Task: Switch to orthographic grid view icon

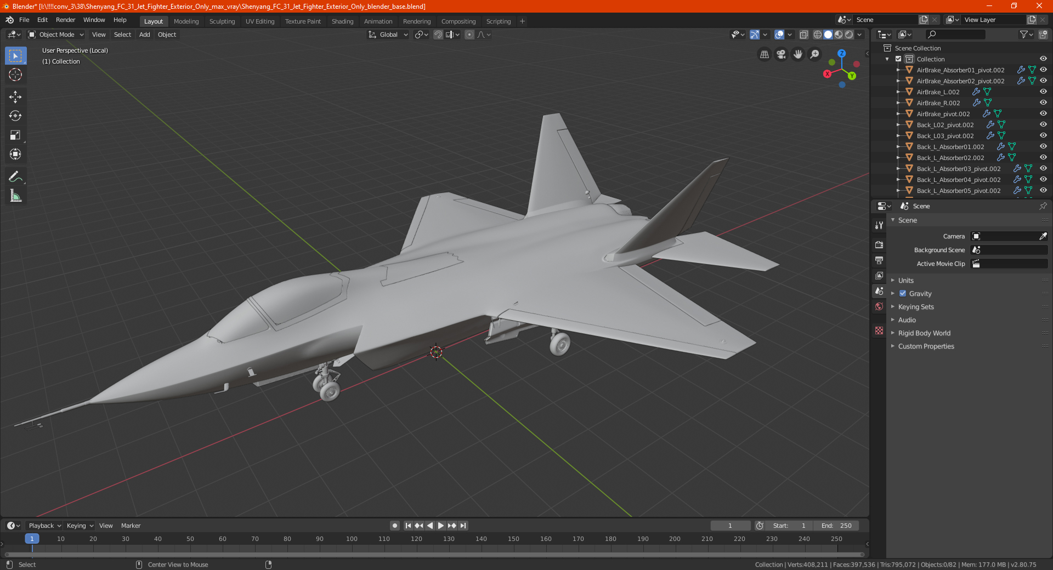Action: pyautogui.click(x=764, y=54)
